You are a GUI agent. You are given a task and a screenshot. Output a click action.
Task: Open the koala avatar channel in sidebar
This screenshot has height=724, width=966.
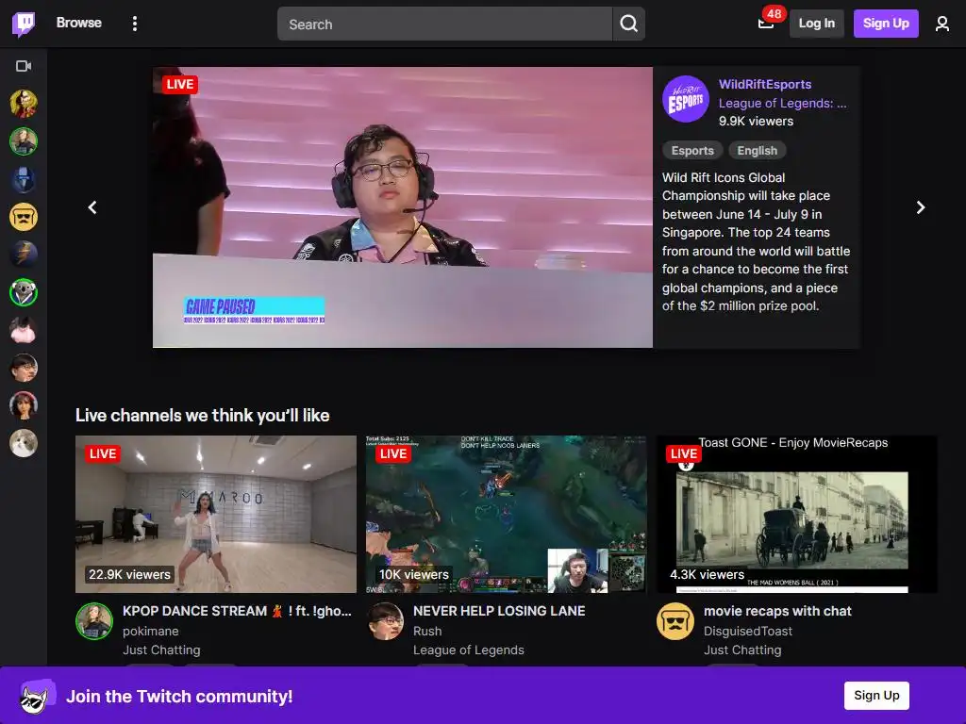click(x=24, y=292)
